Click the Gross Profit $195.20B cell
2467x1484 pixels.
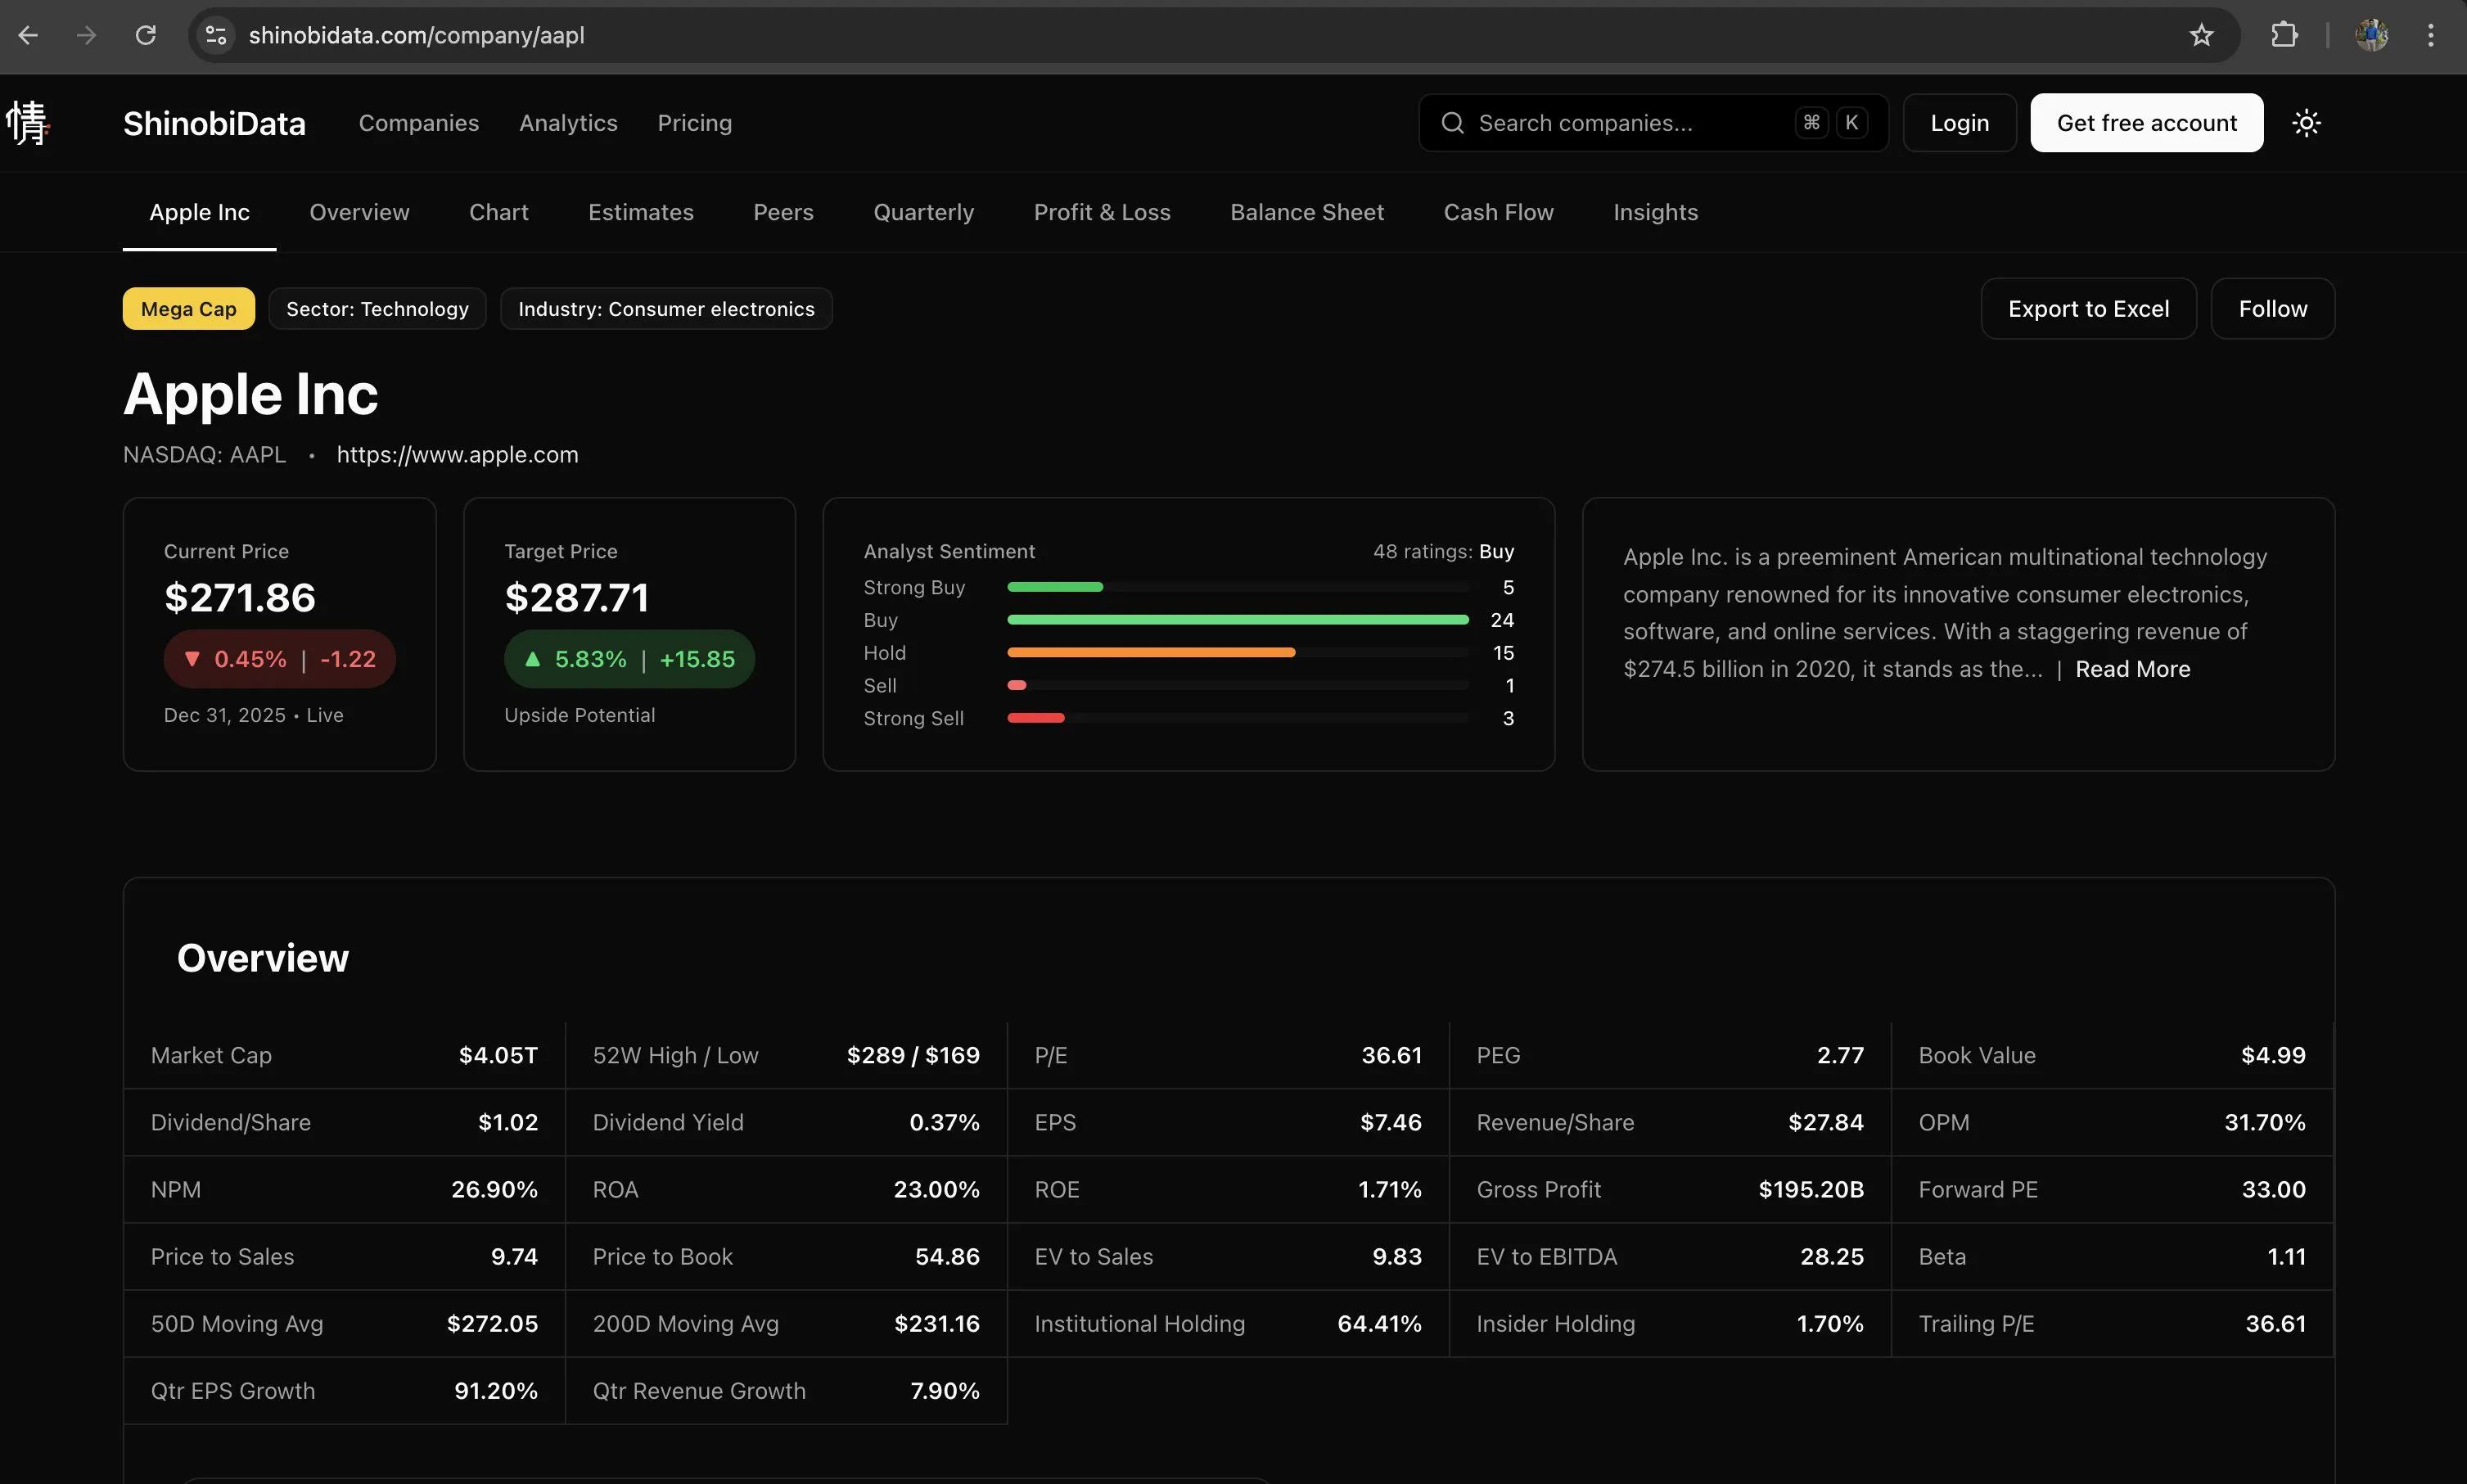click(1670, 1189)
